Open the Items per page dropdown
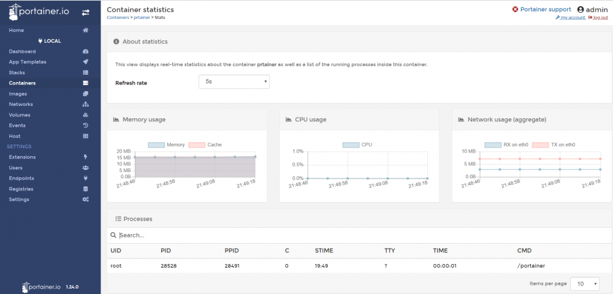The width and height of the screenshot is (613, 294). [x=585, y=284]
